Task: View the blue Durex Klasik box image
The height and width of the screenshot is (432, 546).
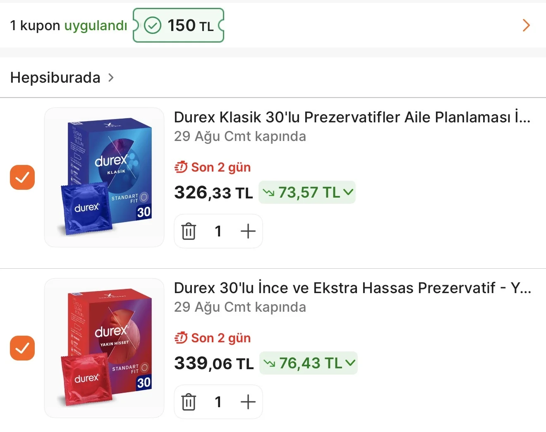Action: tap(104, 177)
